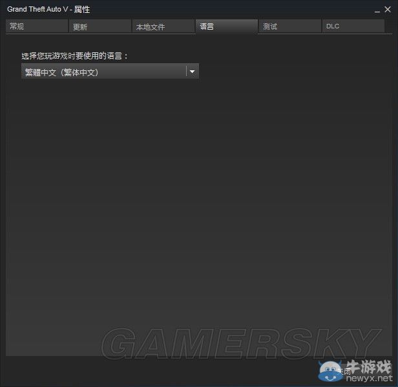Click the 繁體中文 language combo box

pyautogui.click(x=110, y=72)
